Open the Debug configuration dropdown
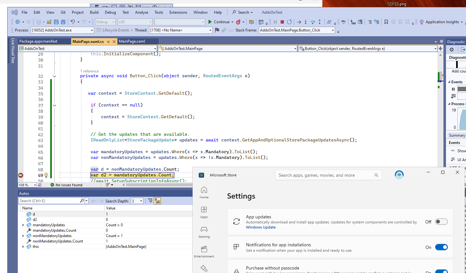 (105, 22)
